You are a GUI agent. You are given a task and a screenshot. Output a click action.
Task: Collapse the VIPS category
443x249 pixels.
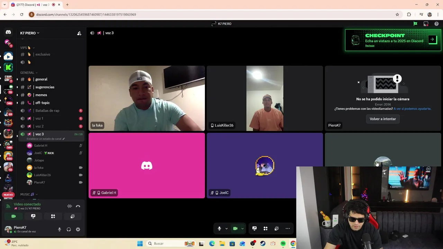[27, 48]
